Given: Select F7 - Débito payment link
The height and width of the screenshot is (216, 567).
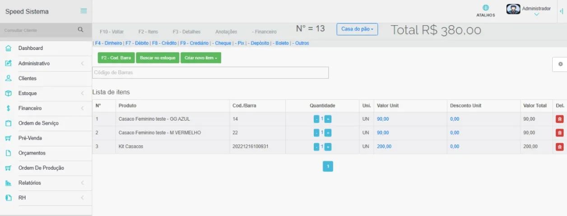Looking at the screenshot, I should (x=137, y=43).
